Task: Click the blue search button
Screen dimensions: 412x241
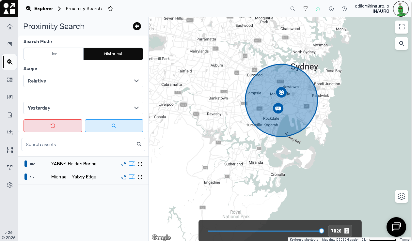Action: point(114,126)
